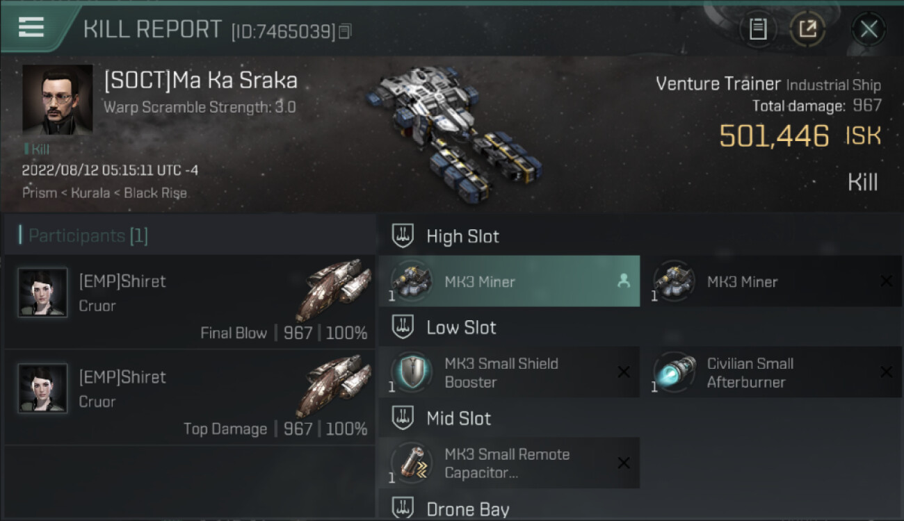The width and height of the screenshot is (904, 521).
Task: Select the second MK3 Miner module
Action: click(x=772, y=281)
